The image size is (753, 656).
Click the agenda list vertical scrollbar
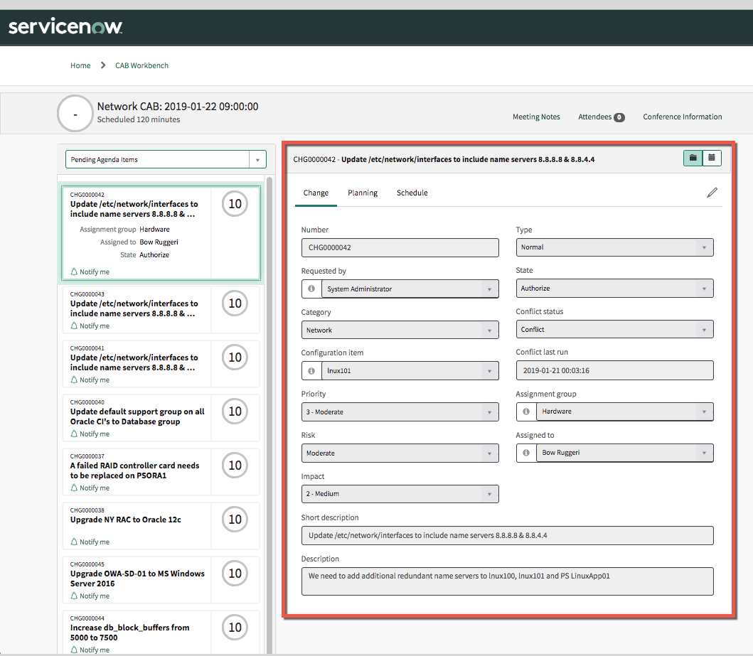[269, 415]
